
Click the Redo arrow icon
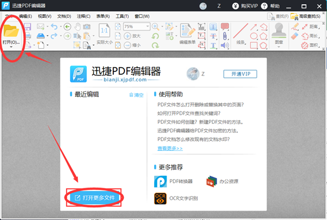[54, 36]
